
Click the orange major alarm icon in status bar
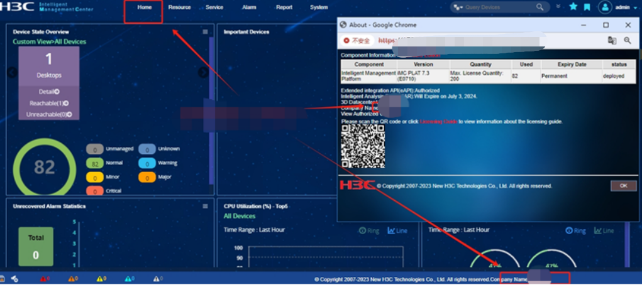[x=72, y=279]
